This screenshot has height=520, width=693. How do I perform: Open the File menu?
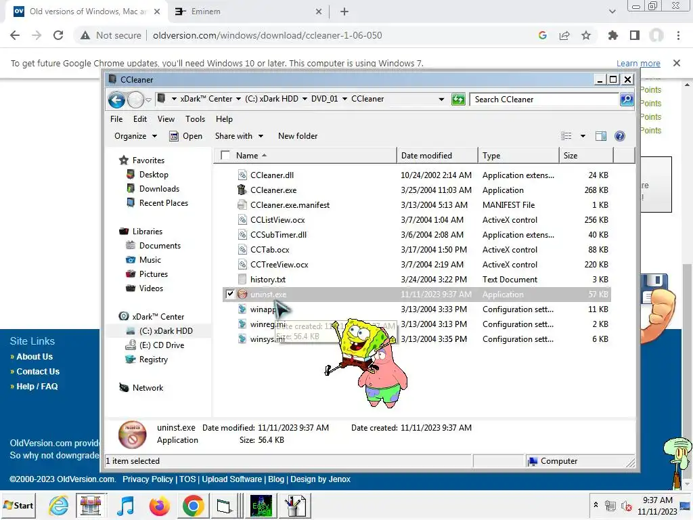116,119
